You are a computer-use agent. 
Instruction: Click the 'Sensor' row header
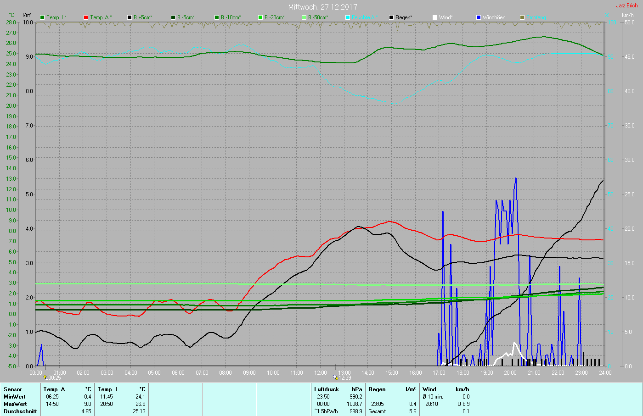tap(13, 389)
